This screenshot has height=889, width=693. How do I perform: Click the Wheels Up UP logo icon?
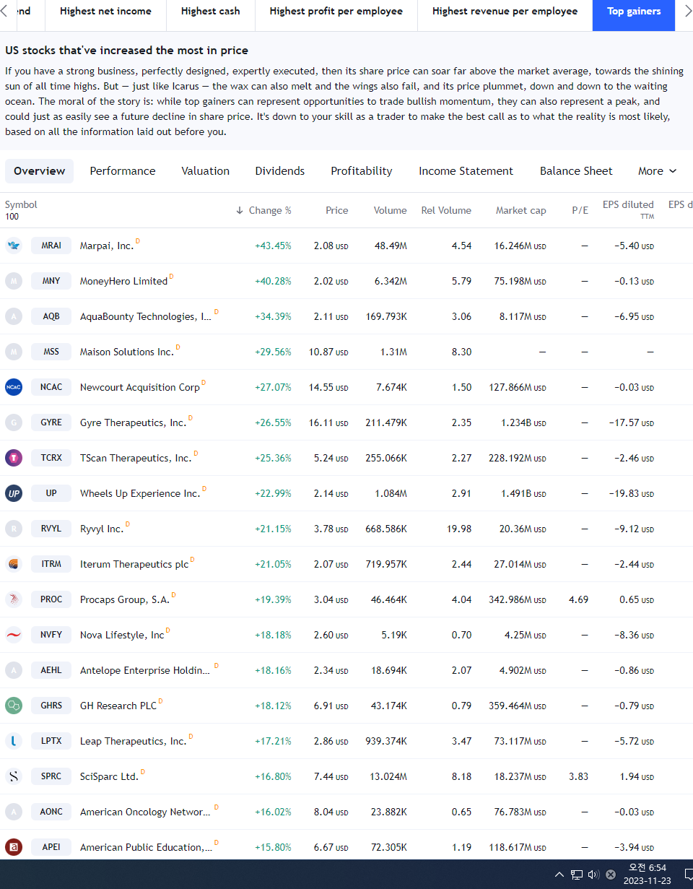coord(14,493)
